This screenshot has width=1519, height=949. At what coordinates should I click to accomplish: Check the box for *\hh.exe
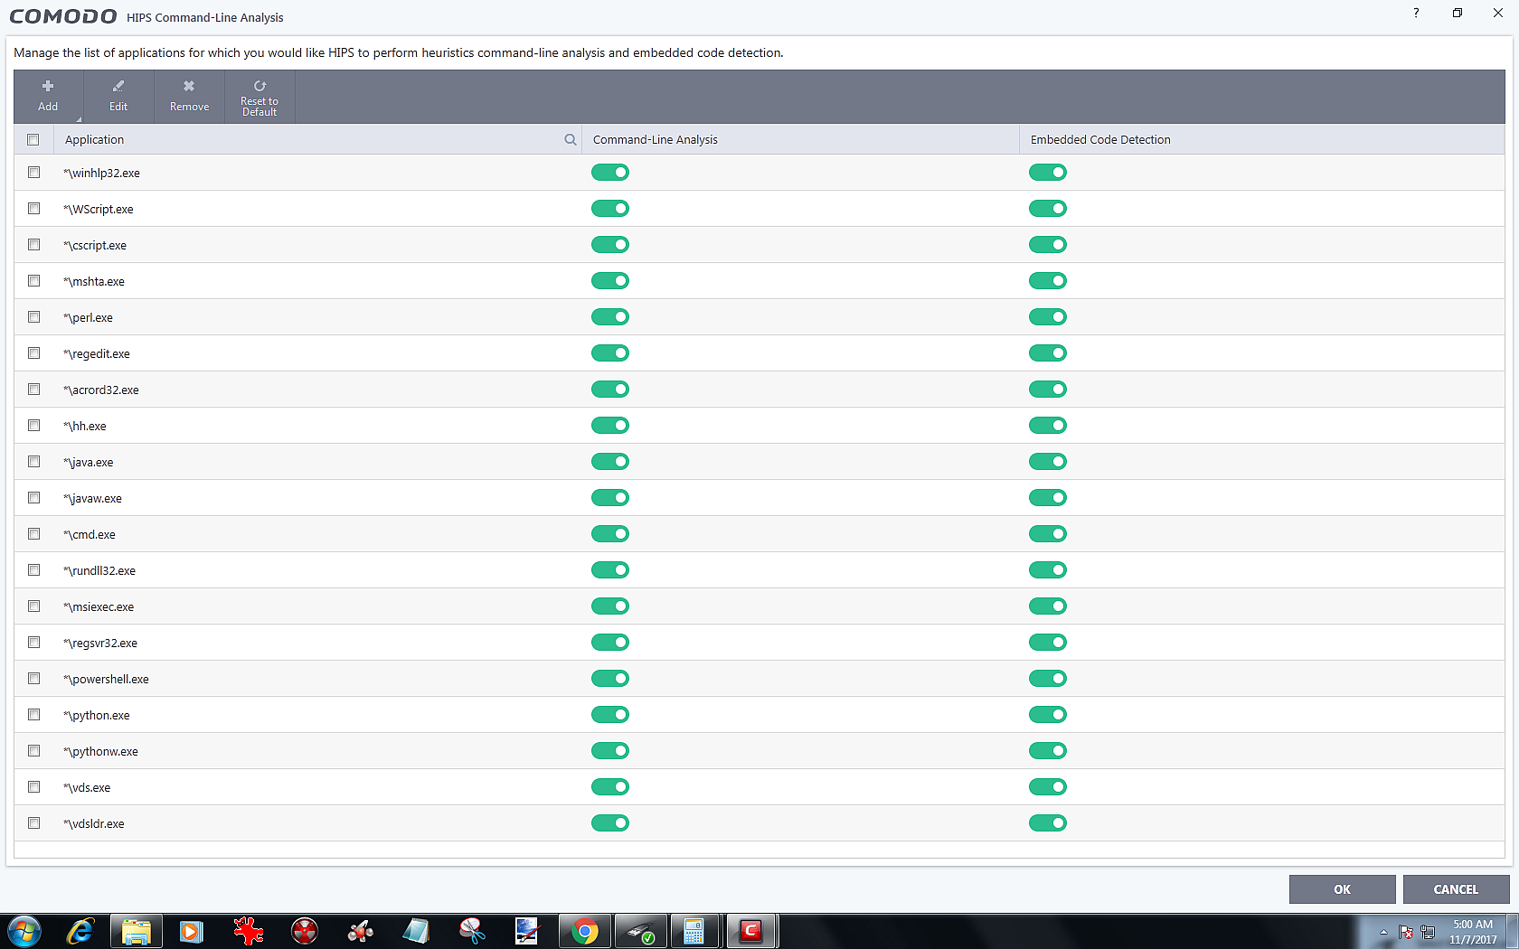(x=34, y=425)
